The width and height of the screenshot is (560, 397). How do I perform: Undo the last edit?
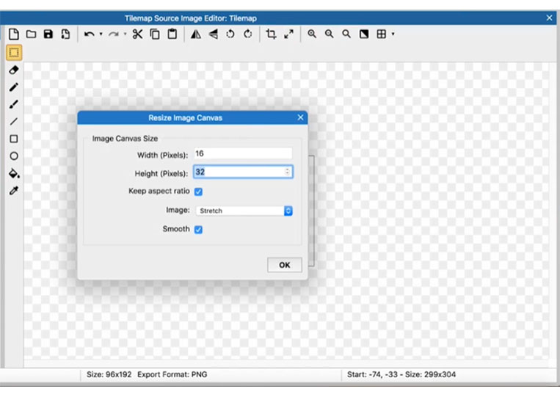[x=90, y=34]
